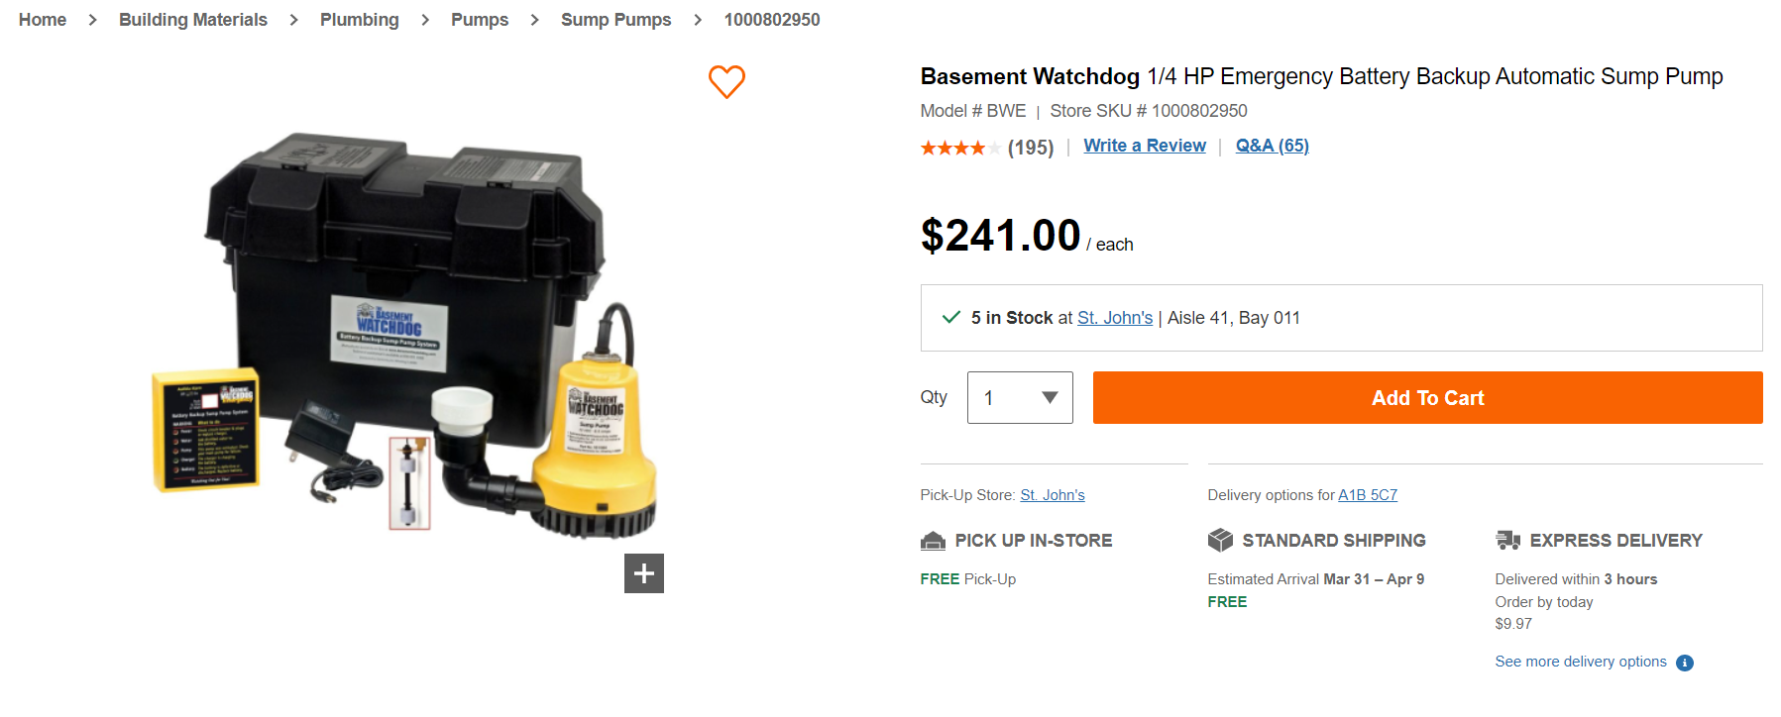Enlarge product image with plus icon

(x=644, y=573)
